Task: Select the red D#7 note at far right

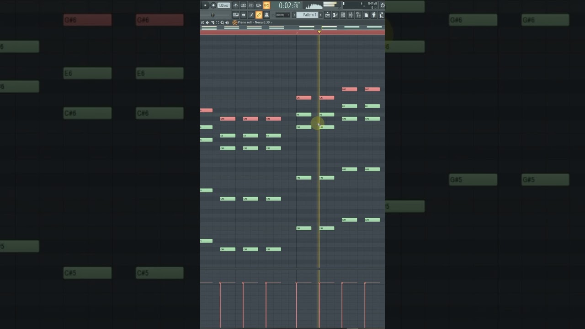Action: [372, 89]
